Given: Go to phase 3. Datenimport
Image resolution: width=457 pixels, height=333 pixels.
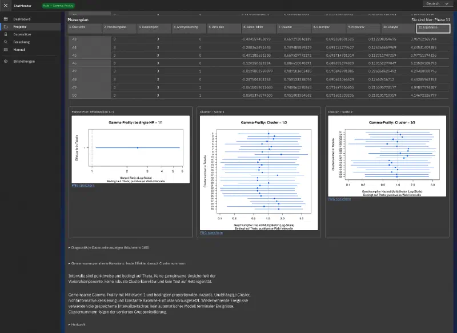Looking at the screenshot, I should point(154,29).
